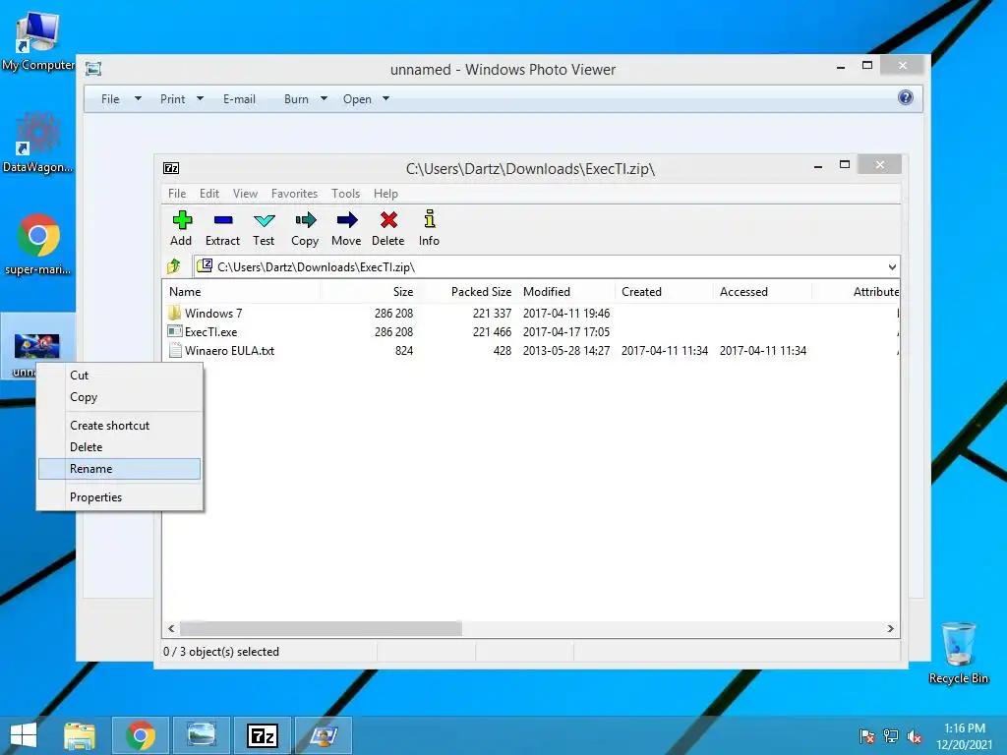Click the network tray icon
This screenshot has height=755, width=1007.
click(891, 737)
